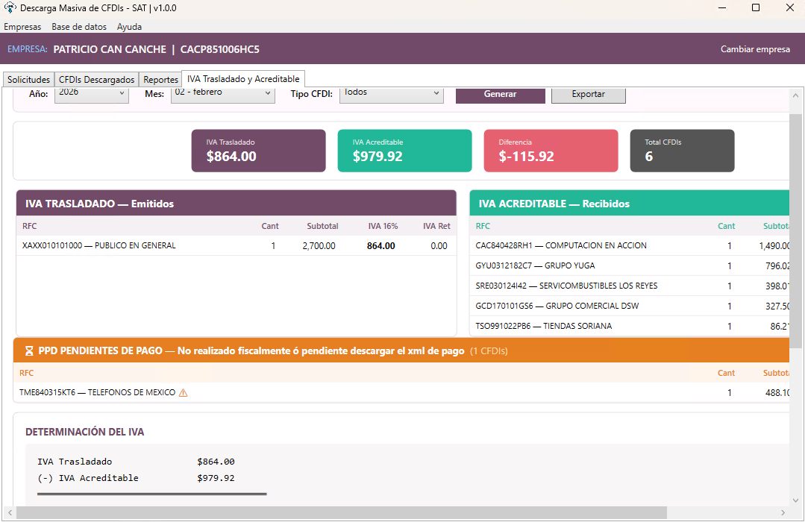Select the SRE030124I42 — SERVICOMBUSTIBLES LOS REYES row

[x=630, y=286]
